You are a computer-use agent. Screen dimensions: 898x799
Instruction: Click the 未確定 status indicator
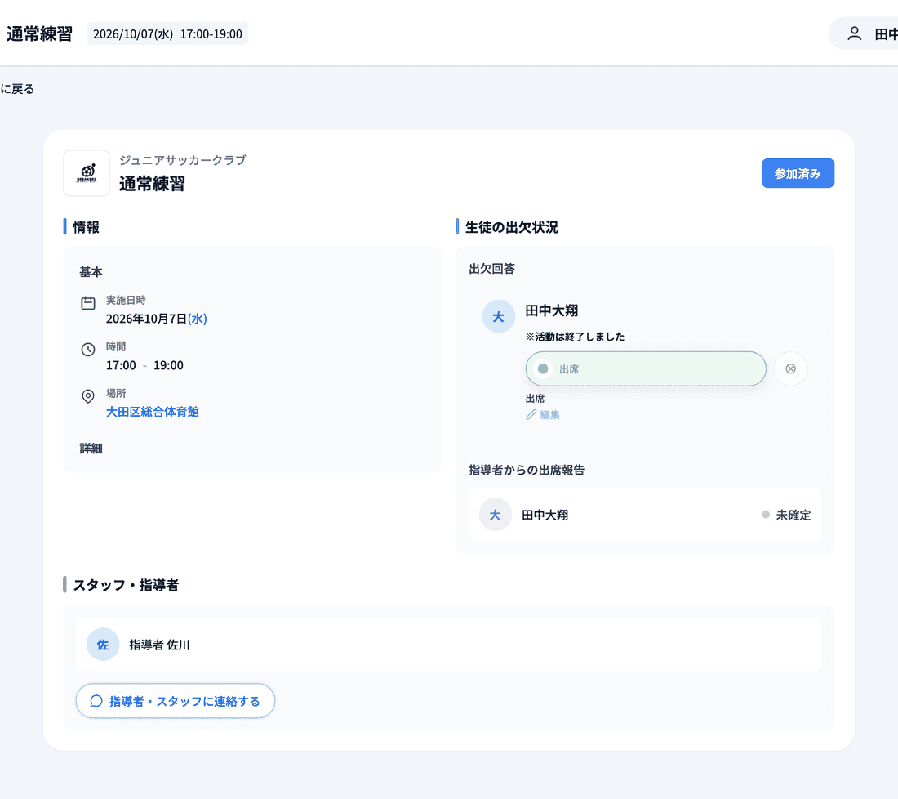(x=785, y=515)
